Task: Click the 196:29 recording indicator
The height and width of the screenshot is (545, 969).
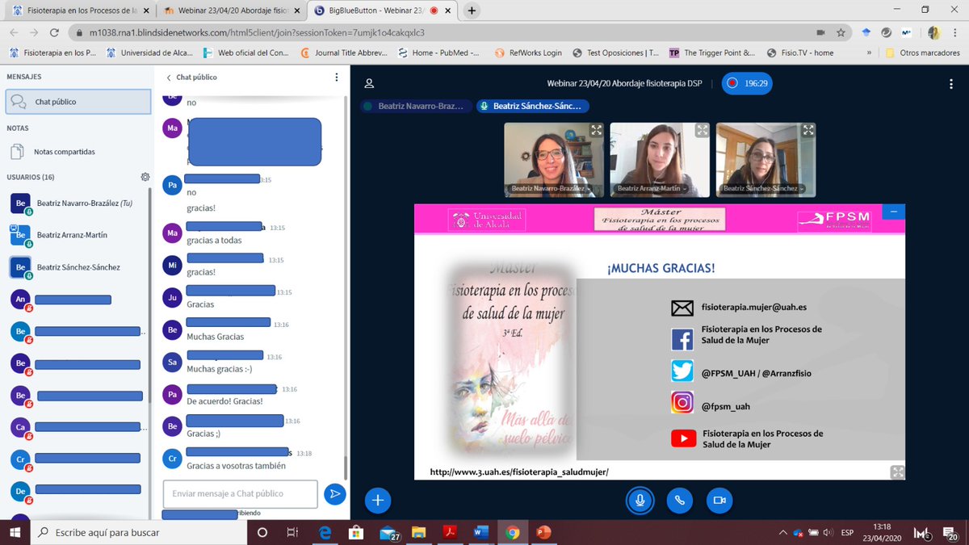Action: tap(746, 83)
